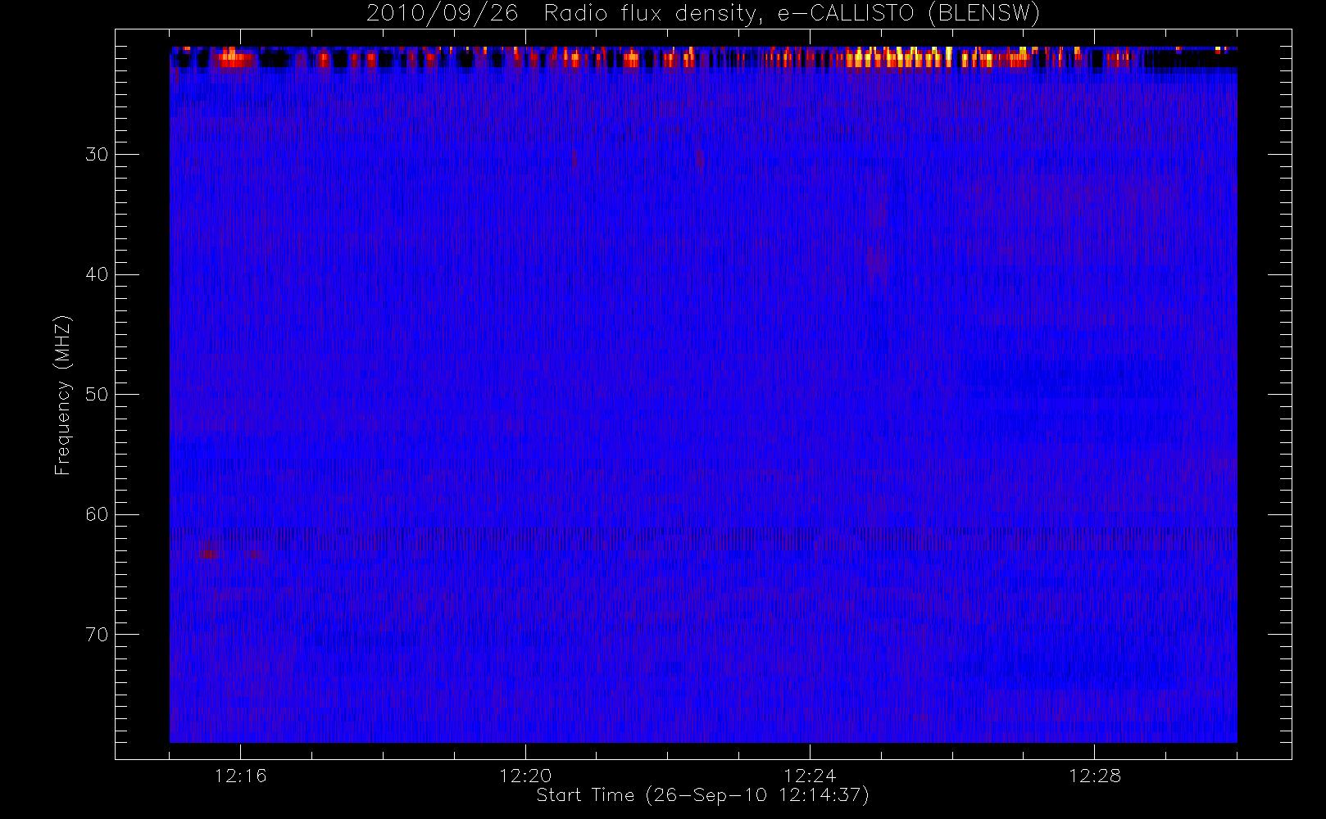The image size is (1326, 819).
Task: Click the 40 MHz frequency tick label
Action: coord(97,274)
